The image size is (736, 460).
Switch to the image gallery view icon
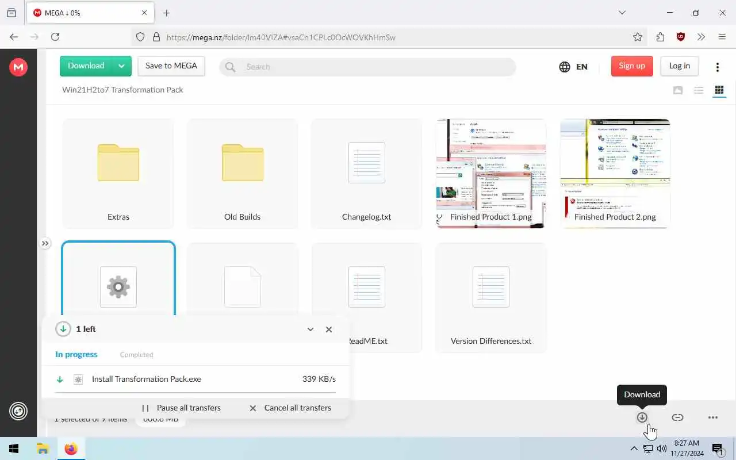[x=678, y=90]
